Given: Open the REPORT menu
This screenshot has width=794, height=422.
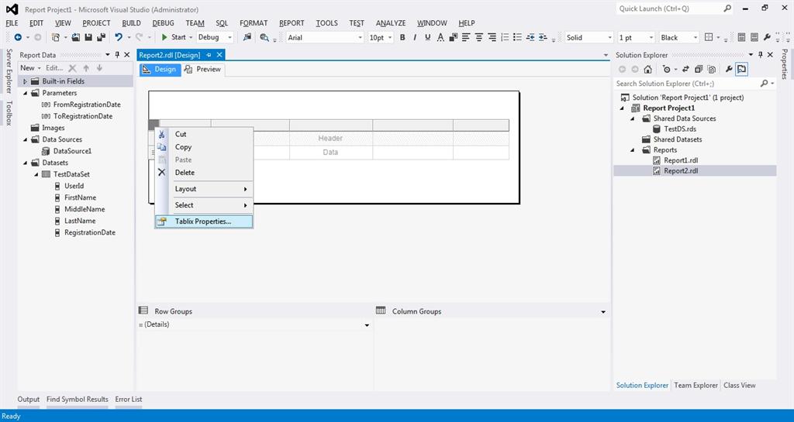Looking at the screenshot, I should point(292,23).
